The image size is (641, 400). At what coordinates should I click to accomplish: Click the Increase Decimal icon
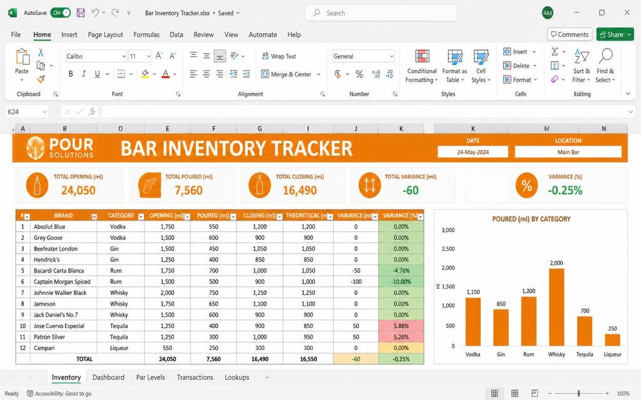(376, 74)
